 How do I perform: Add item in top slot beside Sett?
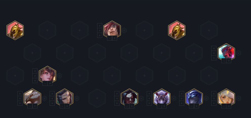coord(100,26)
